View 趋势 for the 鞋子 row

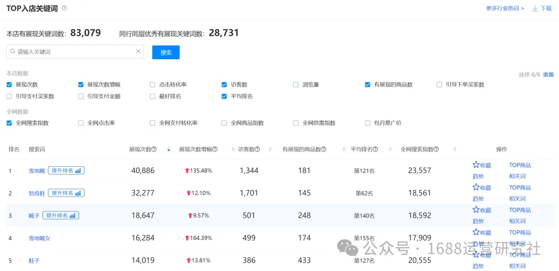click(478, 266)
